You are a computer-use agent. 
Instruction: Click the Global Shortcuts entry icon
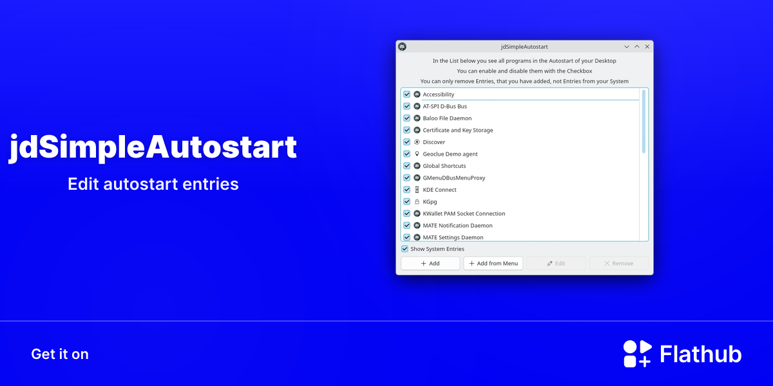(x=417, y=166)
